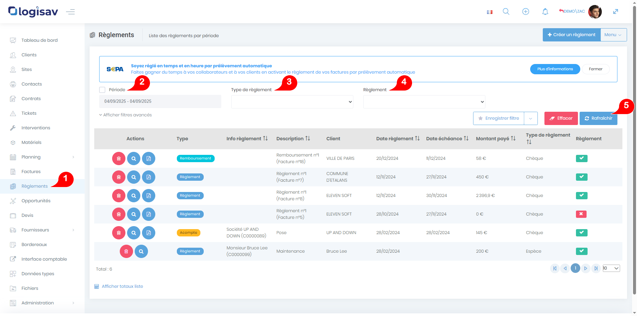Collapse the sidebar using the hamburger icon
Image resolution: width=637 pixels, height=316 pixels.
pos(70,12)
